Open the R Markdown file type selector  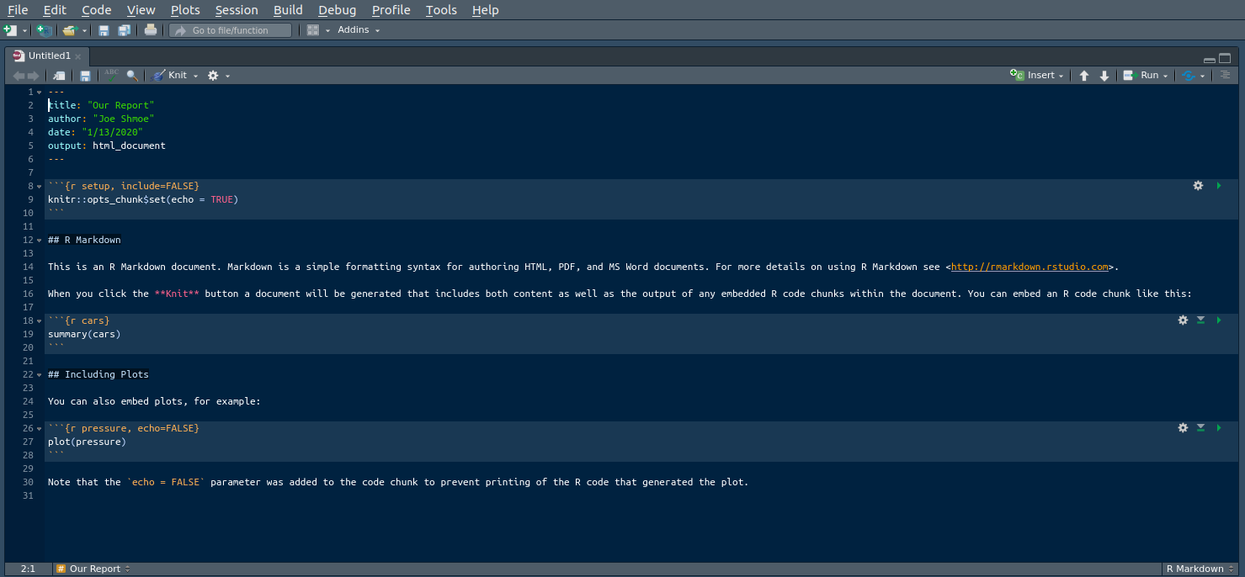coord(1200,569)
